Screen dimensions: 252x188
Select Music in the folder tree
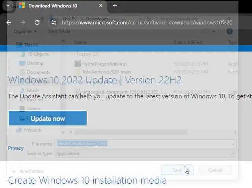point(30,90)
